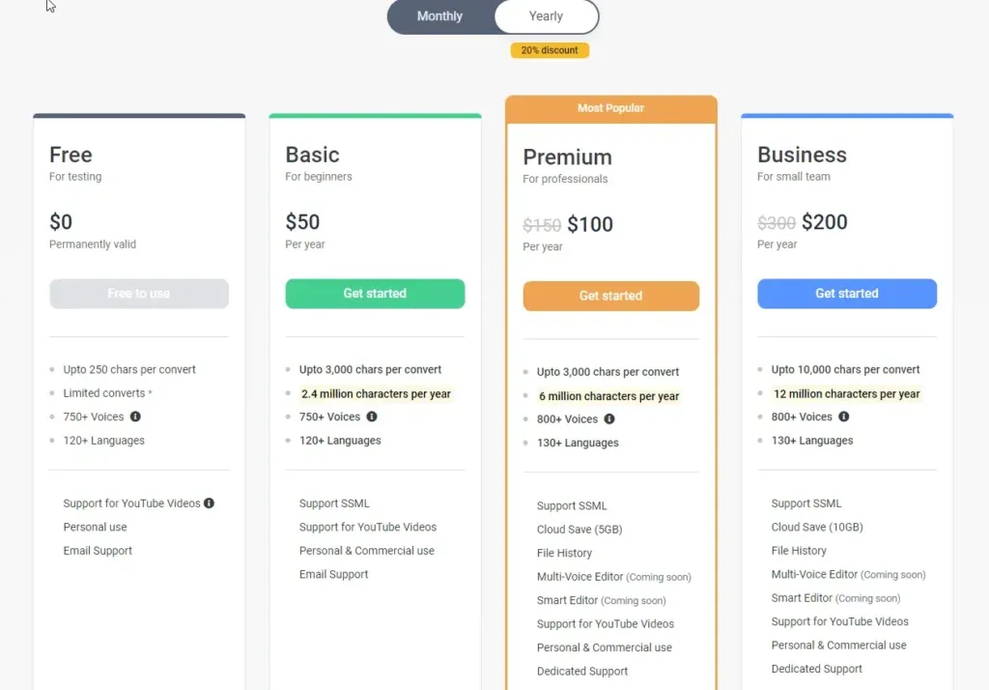Select the Premium plan heading

(567, 158)
